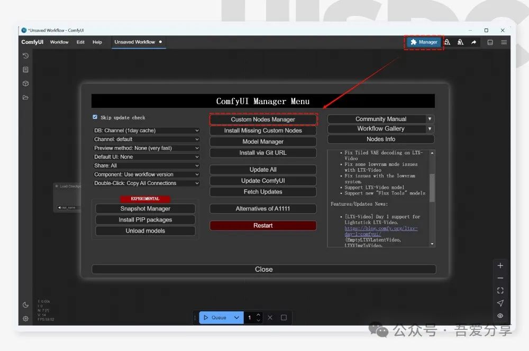Open Share: All dropdown
The image size is (529, 351).
coord(147,165)
